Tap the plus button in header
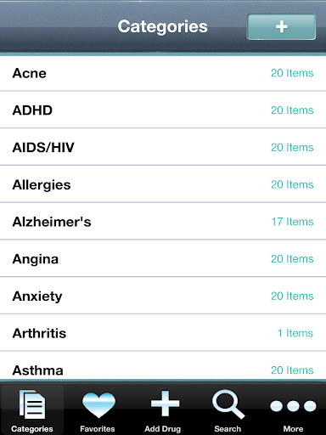 click(x=281, y=27)
